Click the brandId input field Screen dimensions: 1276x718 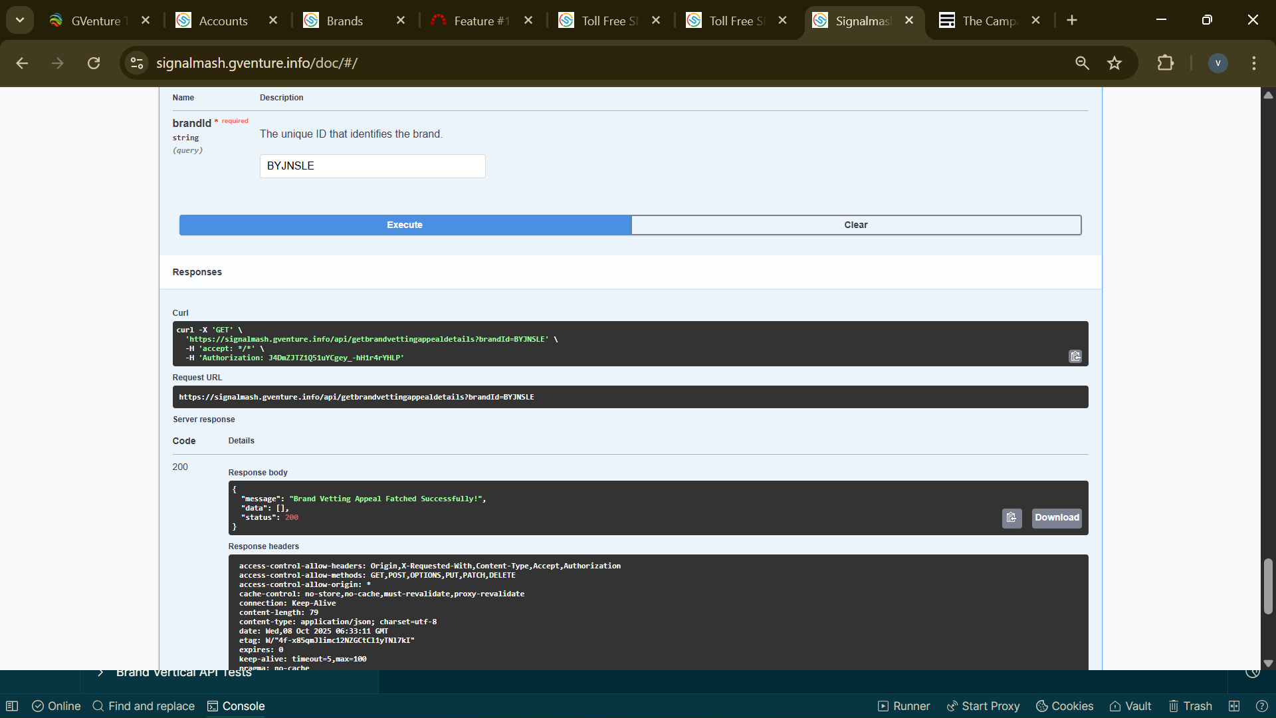(372, 166)
